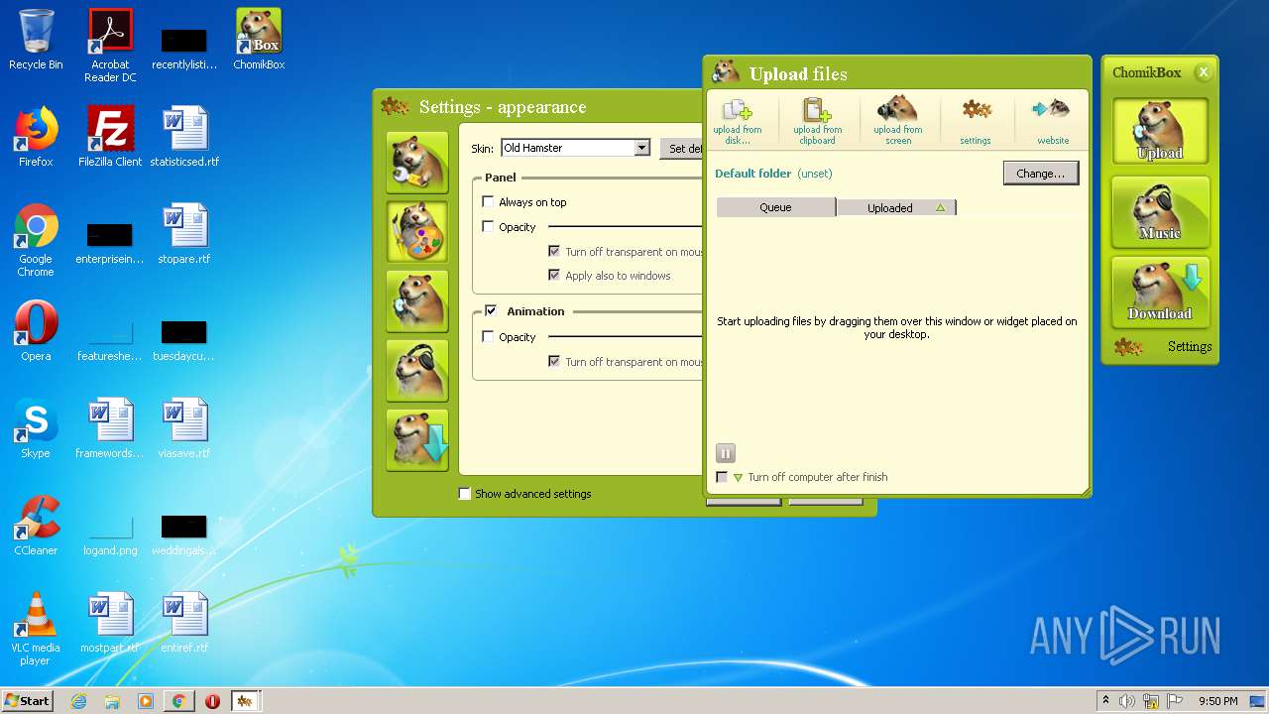The width and height of the screenshot is (1269, 714).
Task: Open settings from Upload files toolbar
Action: pos(976,121)
